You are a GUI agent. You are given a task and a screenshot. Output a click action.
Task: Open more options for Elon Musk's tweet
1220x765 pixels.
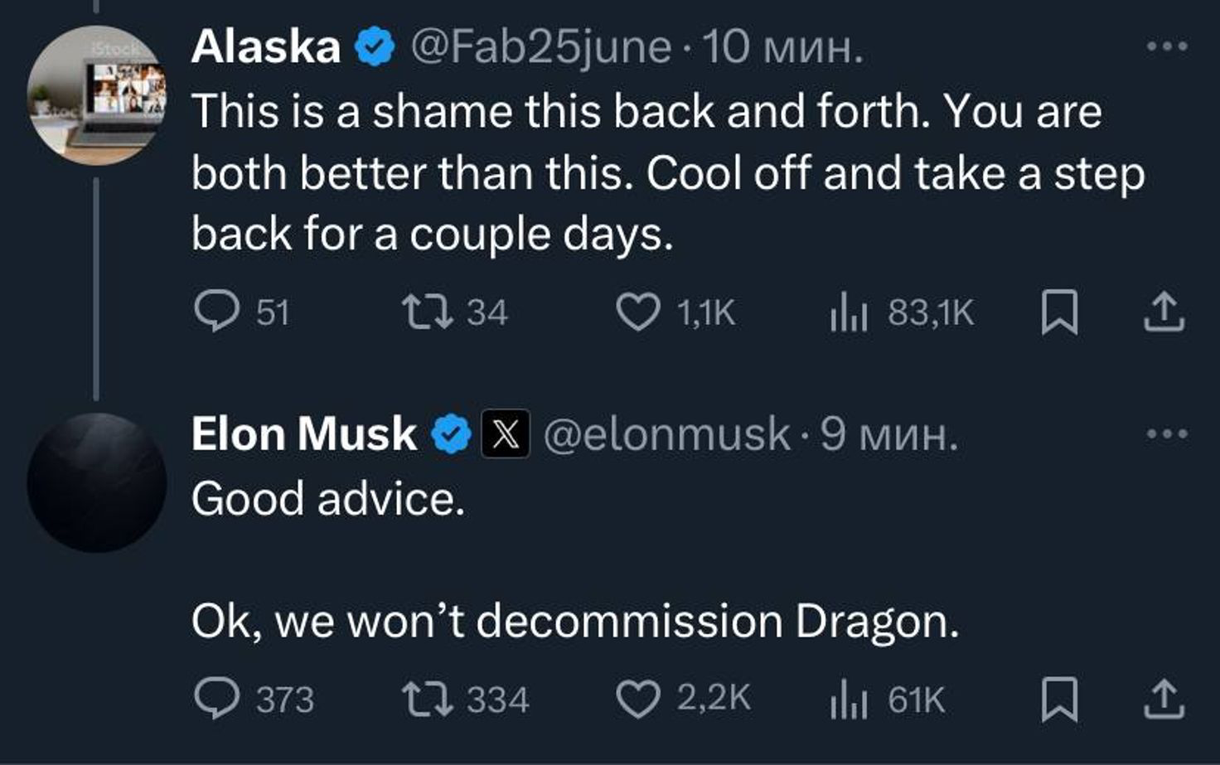1167,433
